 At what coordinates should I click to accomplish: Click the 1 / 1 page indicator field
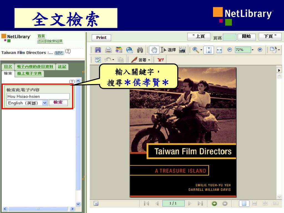(173, 203)
